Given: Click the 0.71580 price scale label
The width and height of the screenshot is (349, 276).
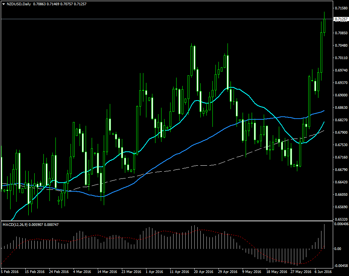Looking at the screenshot, I should tap(341, 8).
